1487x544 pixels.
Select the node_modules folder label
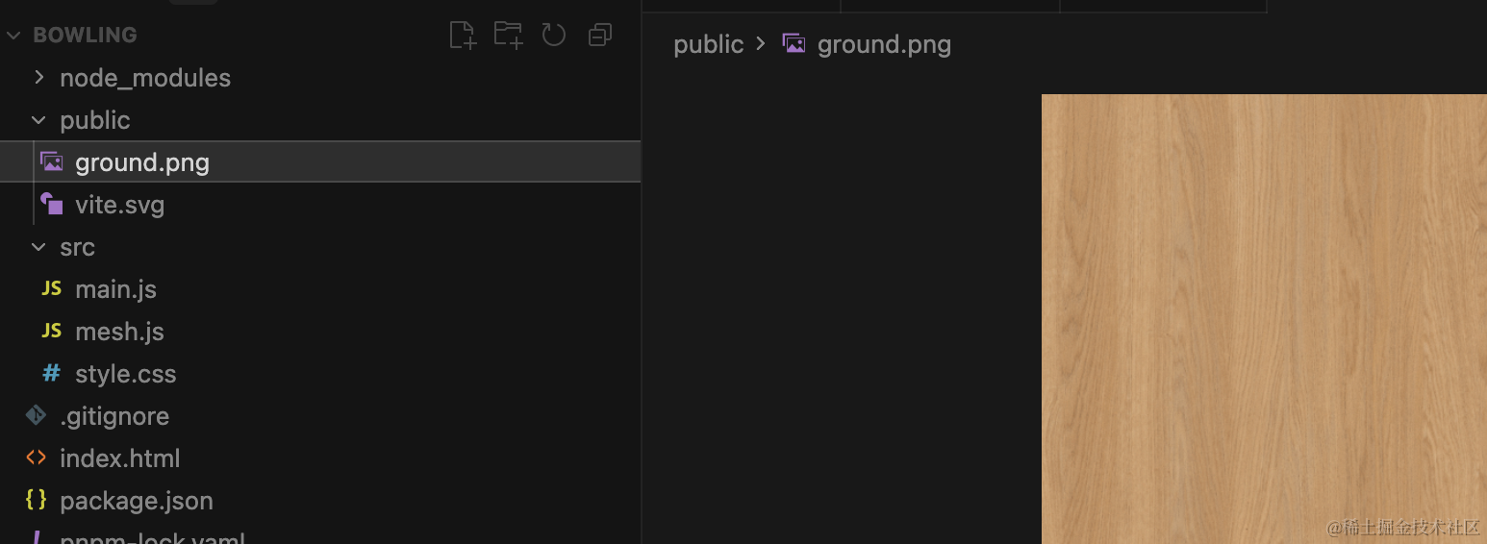[145, 78]
